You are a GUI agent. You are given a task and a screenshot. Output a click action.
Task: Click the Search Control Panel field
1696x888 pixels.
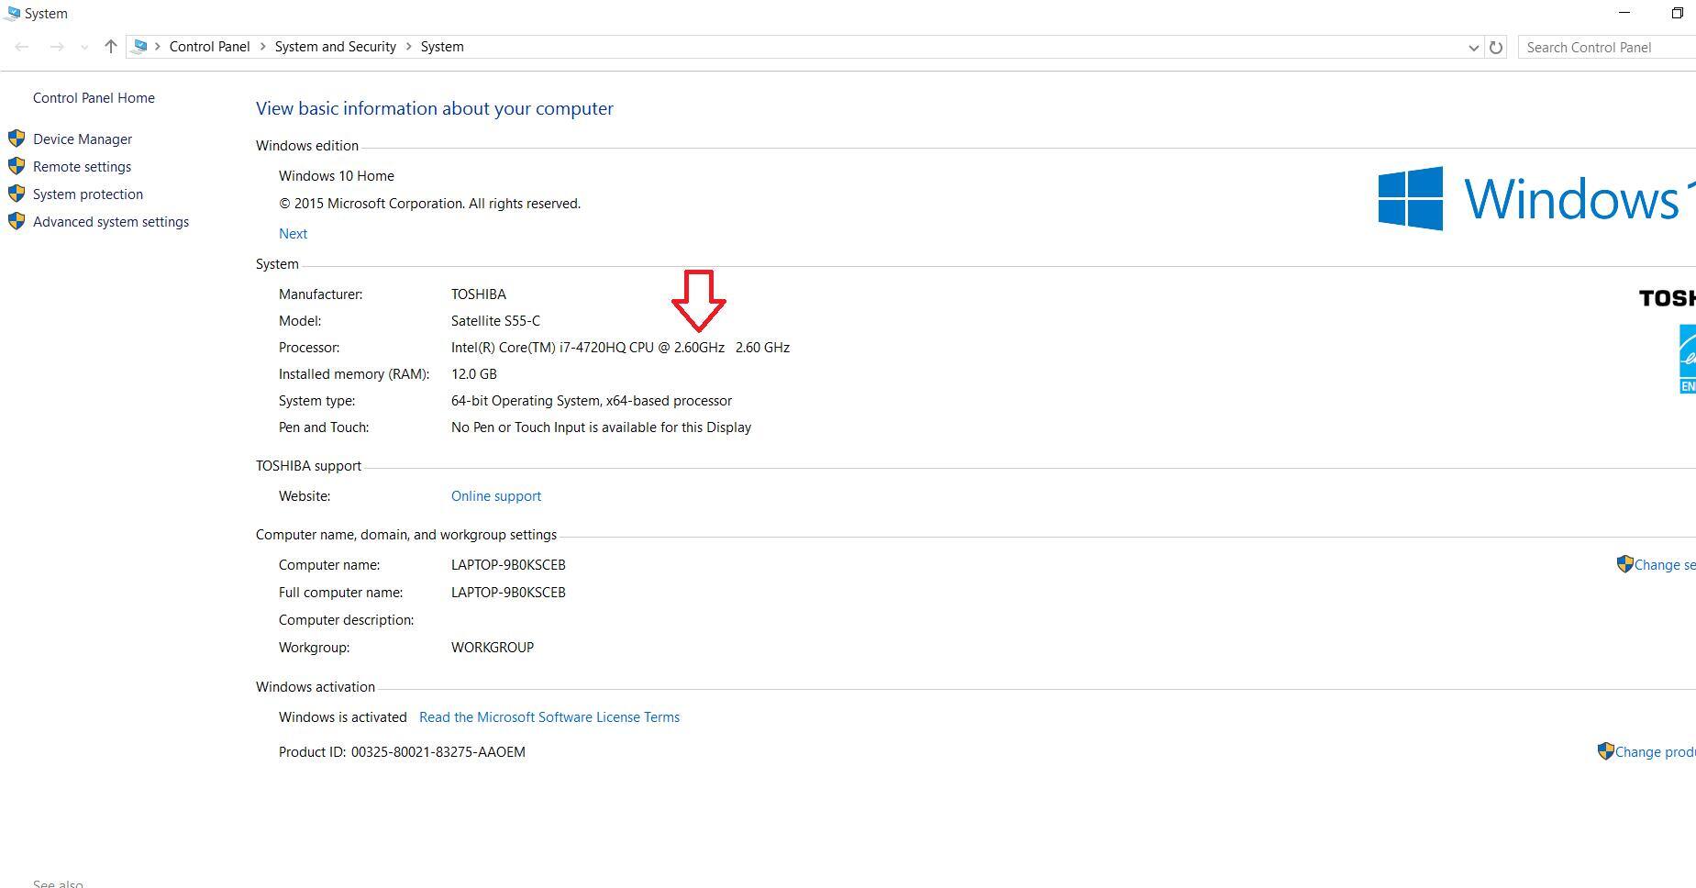click(x=1605, y=47)
